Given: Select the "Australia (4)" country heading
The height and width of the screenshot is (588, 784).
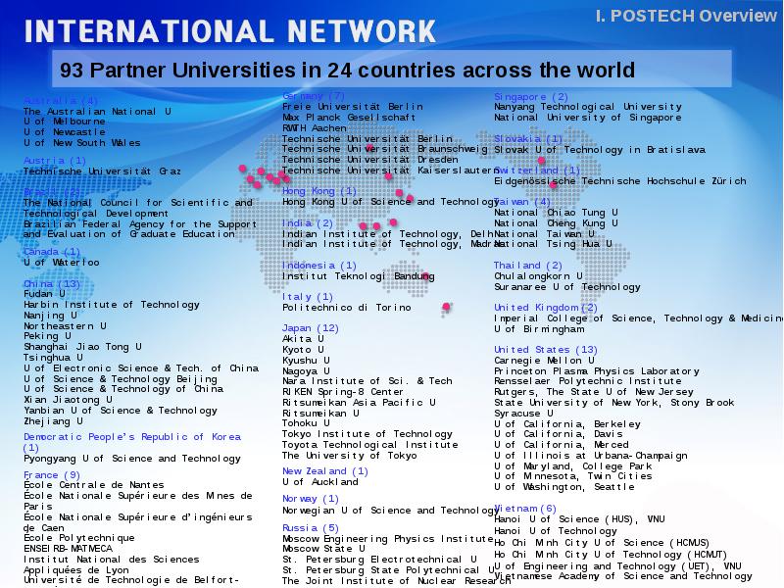Looking at the screenshot, I should click(x=61, y=101).
